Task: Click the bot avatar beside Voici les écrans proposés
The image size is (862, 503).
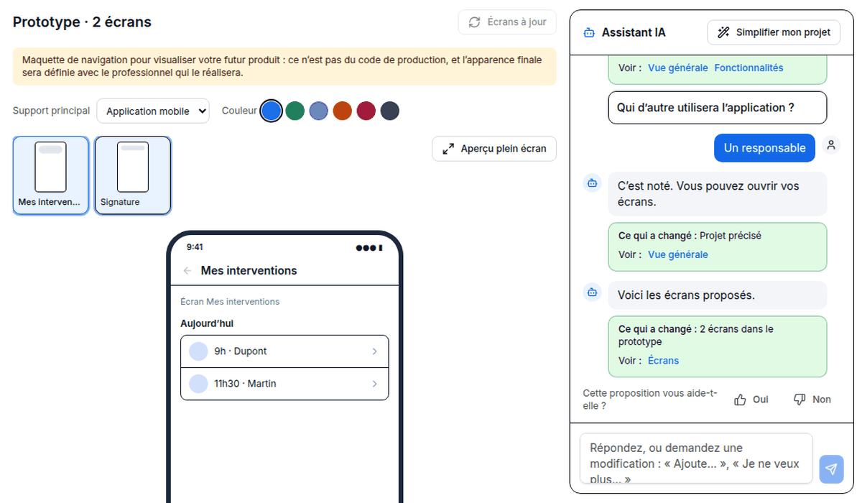Action: click(x=592, y=292)
